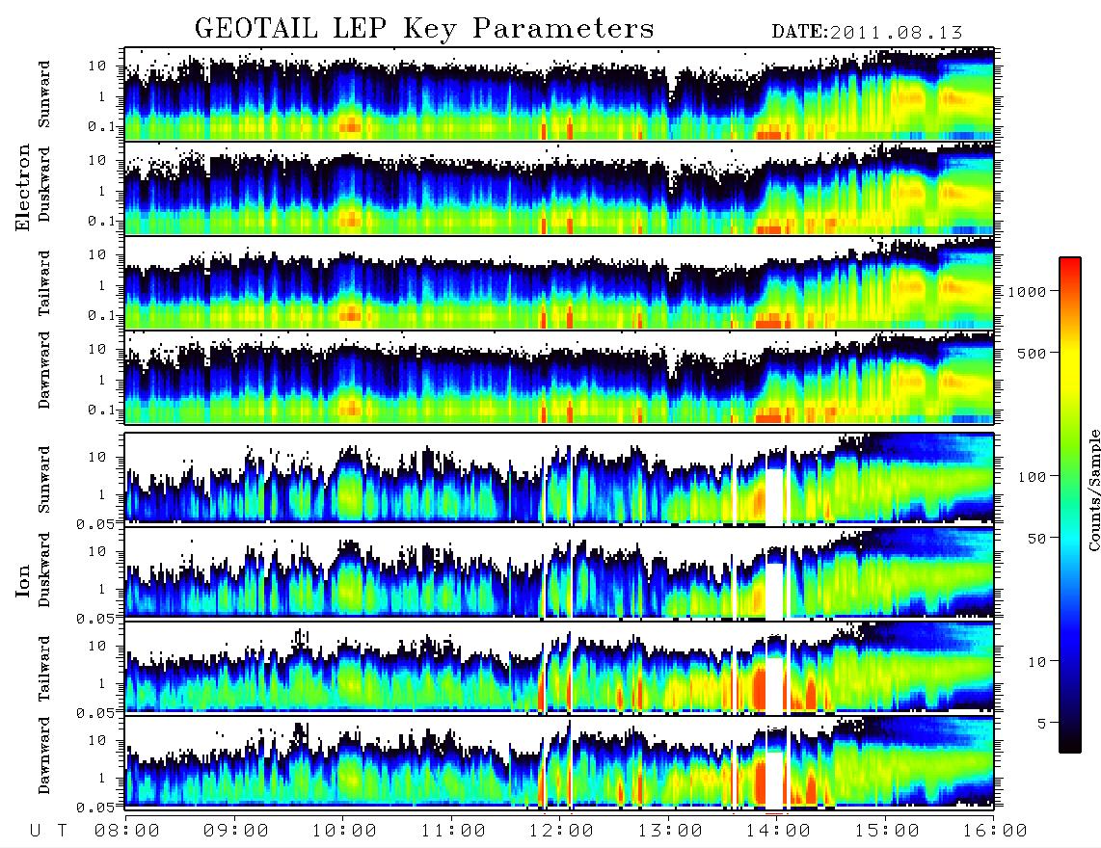Select the Electron Dawnward panel label
The image size is (1101, 848).
[x=44, y=370]
